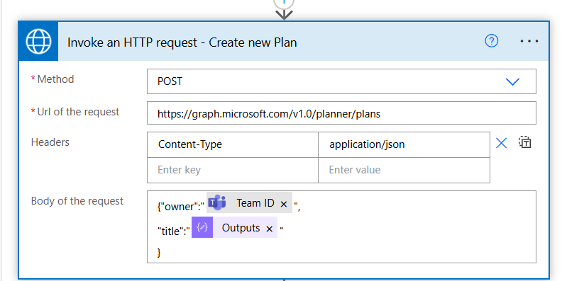Open help for the HTTP request action
Screen dimensions: 562x281
pyautogui.click(x=491, y=41)
